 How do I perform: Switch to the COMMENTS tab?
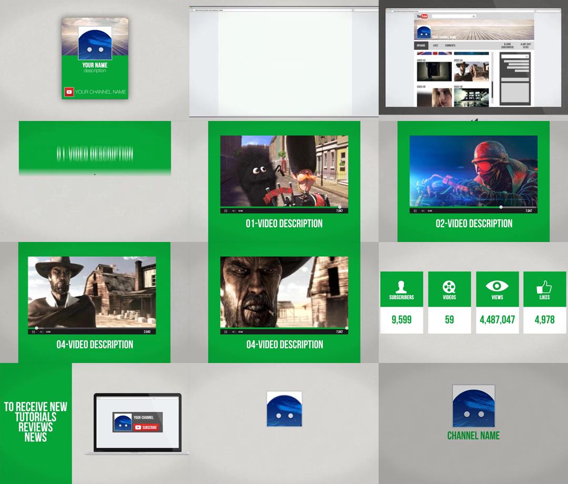pos(450,46)
